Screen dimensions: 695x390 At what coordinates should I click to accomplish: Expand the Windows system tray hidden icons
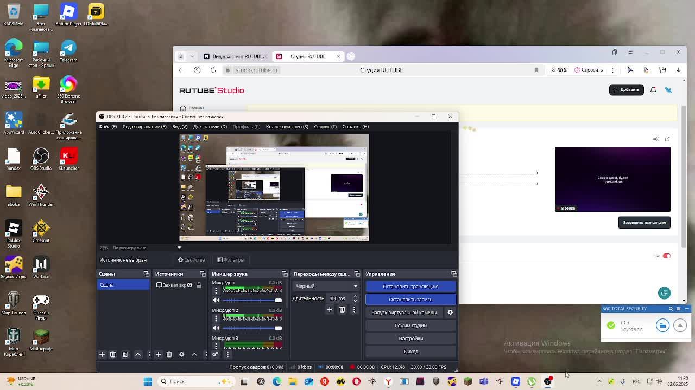pyautogui.click(x=599, y=381)
